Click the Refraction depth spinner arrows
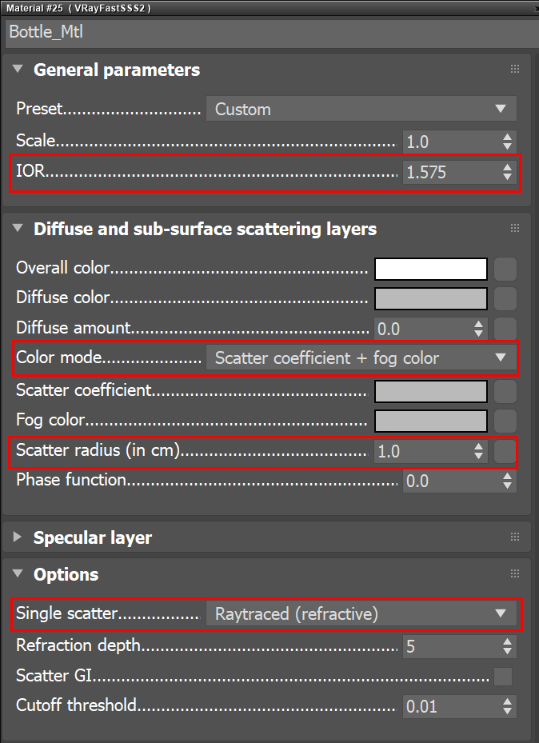The height and width of the screenshot is (743, 539). click(507, 646)
